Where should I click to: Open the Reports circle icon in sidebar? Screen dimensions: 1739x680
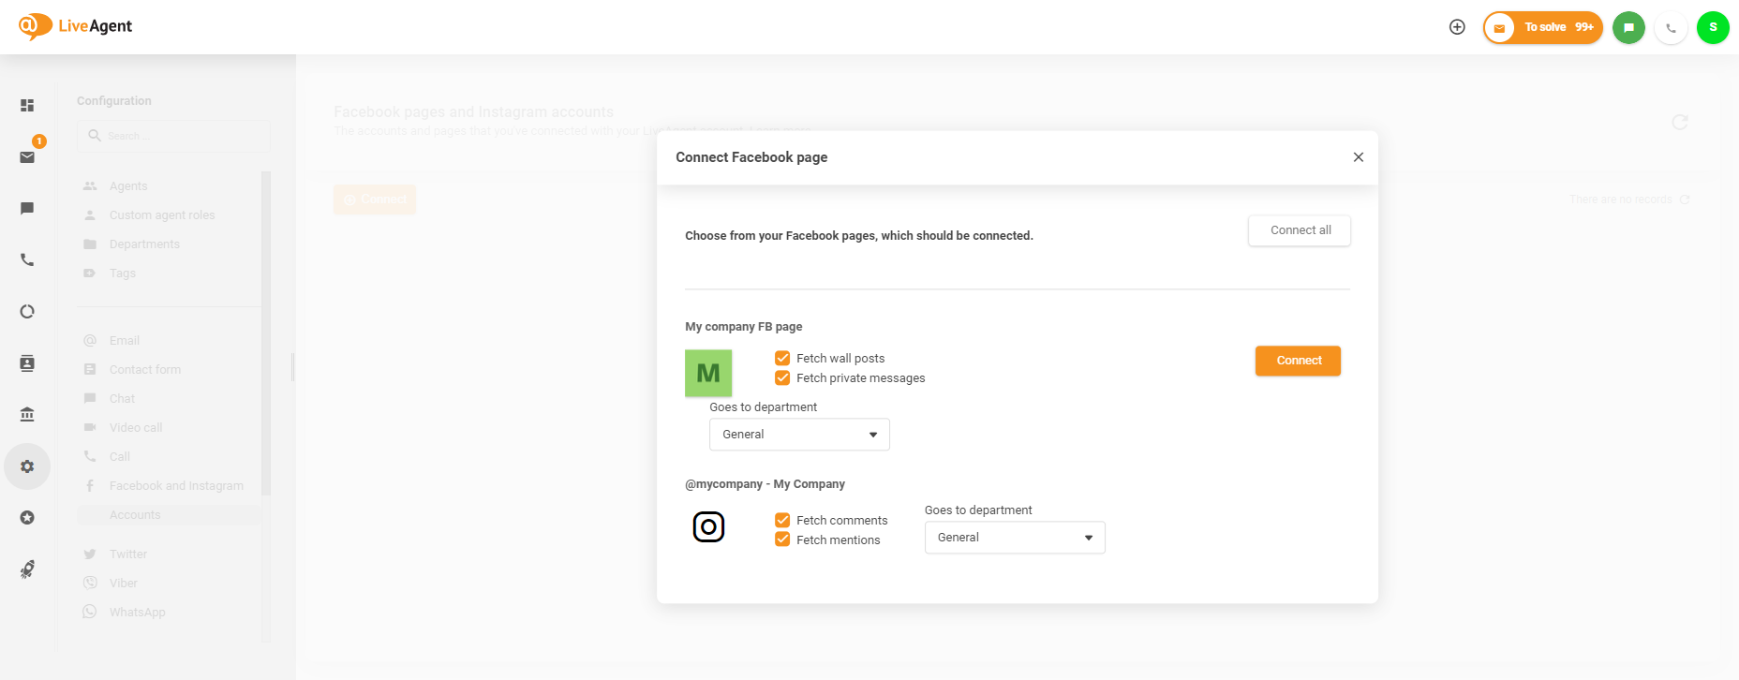[x=27, y=311]
